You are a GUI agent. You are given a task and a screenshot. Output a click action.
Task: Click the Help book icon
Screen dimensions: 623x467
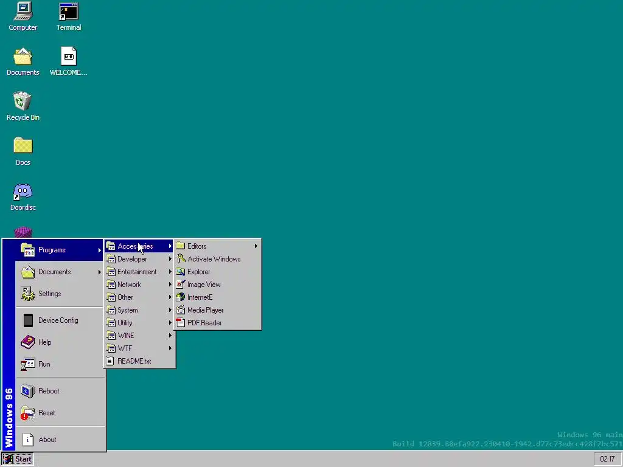coord(28,342)
